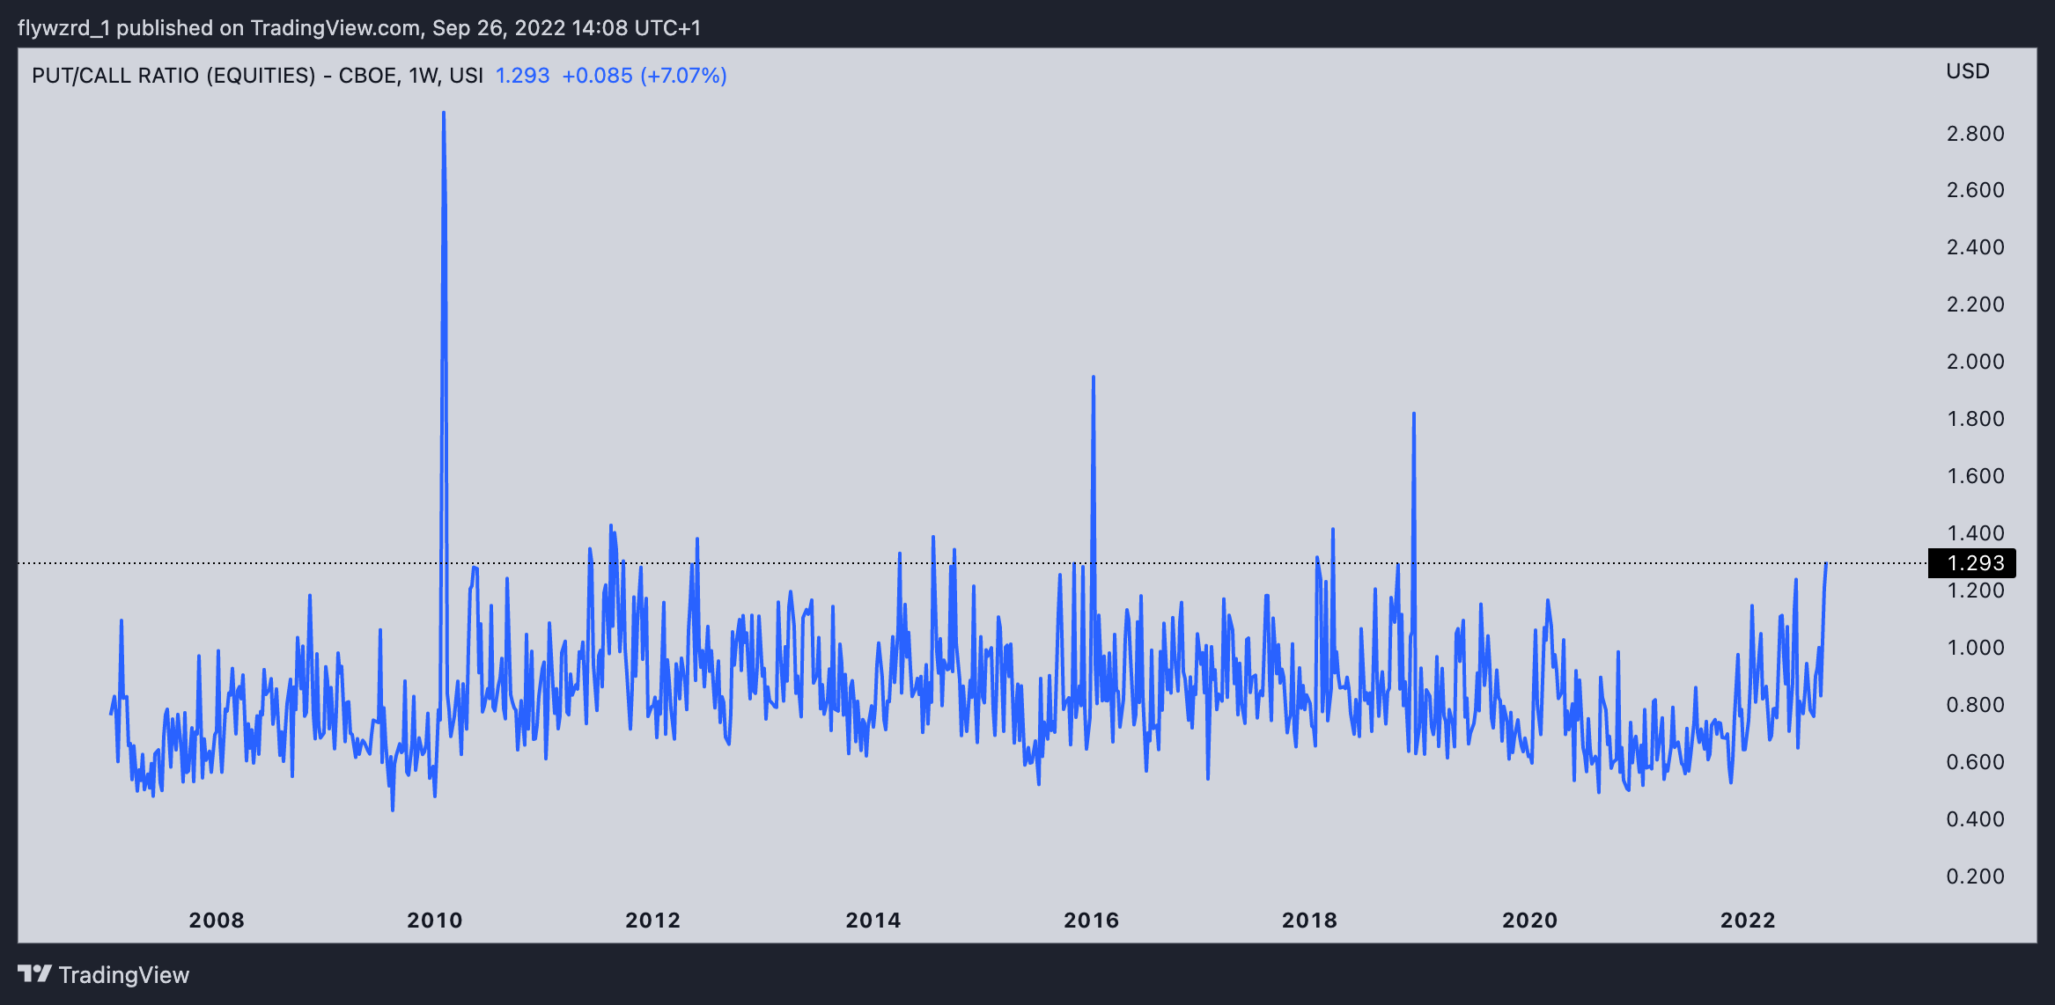Click the black 1.293 current price label

[1974, 563]
